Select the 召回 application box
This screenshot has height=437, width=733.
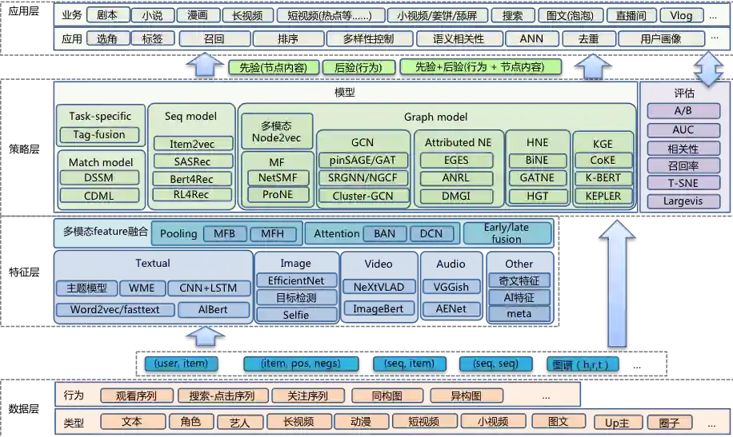click(x=214, y=39)
